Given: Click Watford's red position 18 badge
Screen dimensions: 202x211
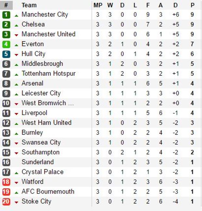Looking at the screenshot, I should point(6,182).
